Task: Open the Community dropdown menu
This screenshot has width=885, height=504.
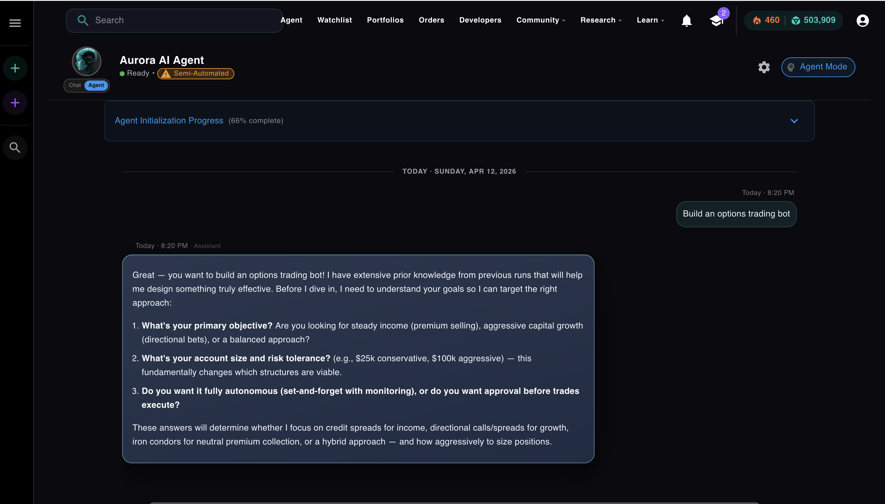Action: pos(541,20)
